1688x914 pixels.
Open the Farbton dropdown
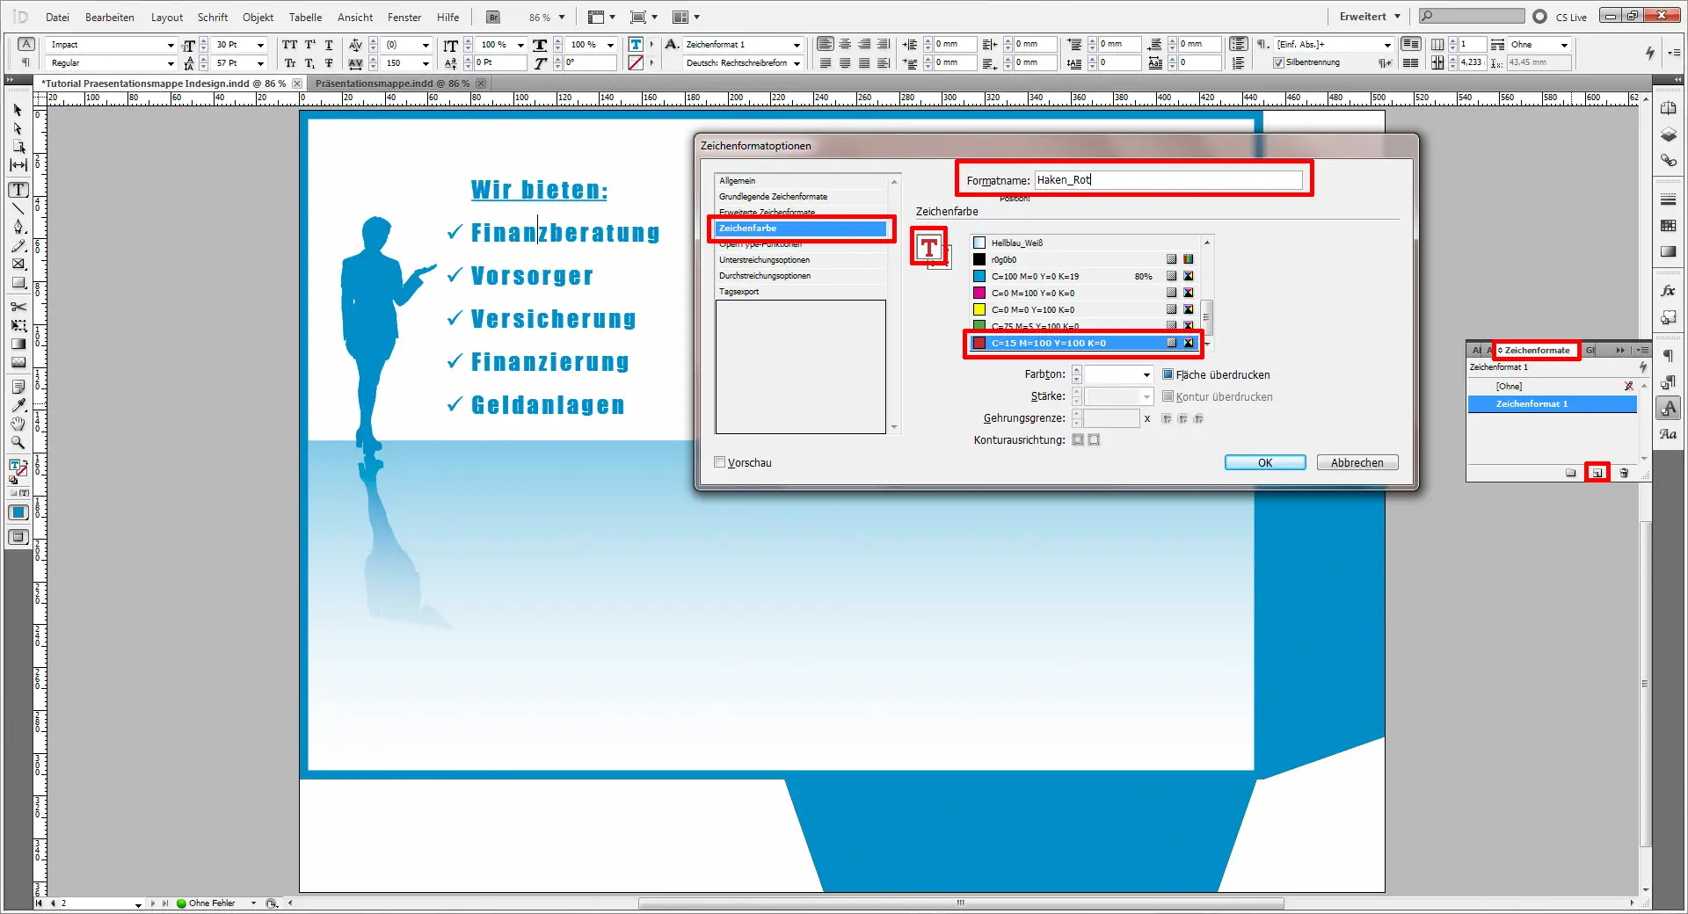1146,374
